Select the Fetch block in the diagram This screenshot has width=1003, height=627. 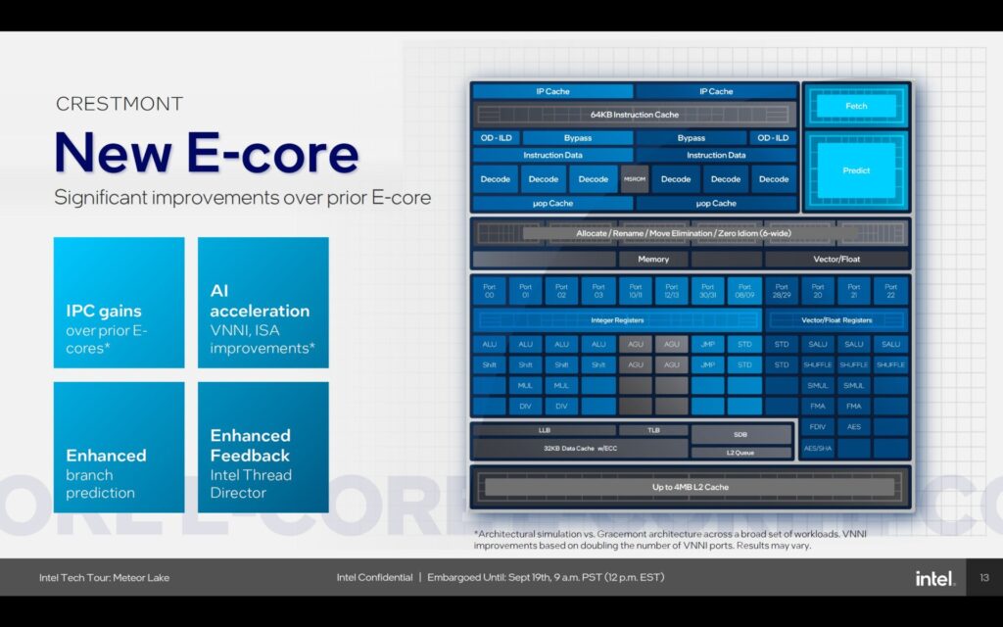pyautogui.click(x=855, y=106)
